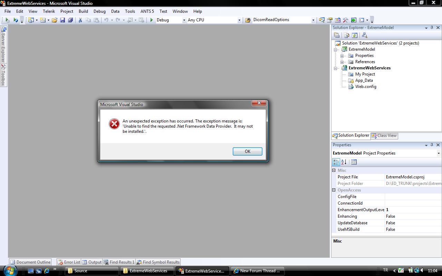Click the Paste toolbar icon
442x276 pixels.
pyautogui.click(x=96, y=20)
